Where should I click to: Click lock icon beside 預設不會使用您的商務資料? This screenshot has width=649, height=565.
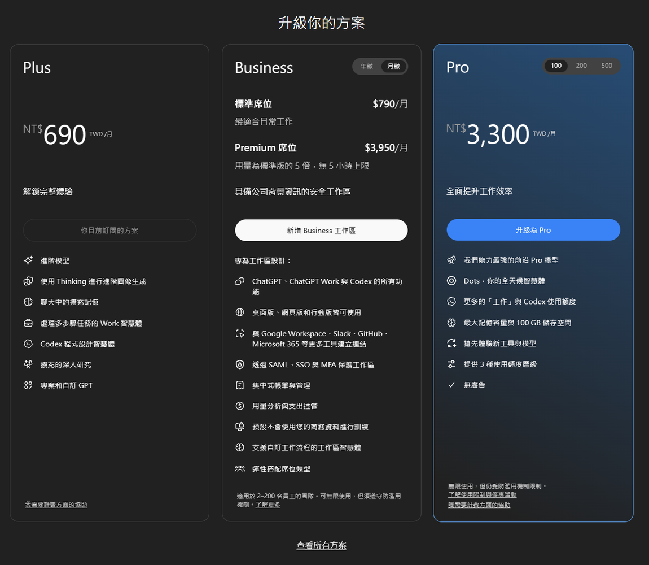pyautogui.click(x=240, y=427)
